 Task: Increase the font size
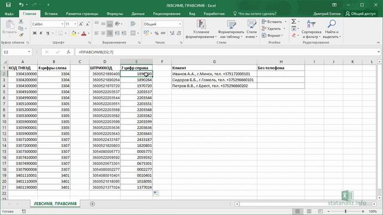(81, 24)
